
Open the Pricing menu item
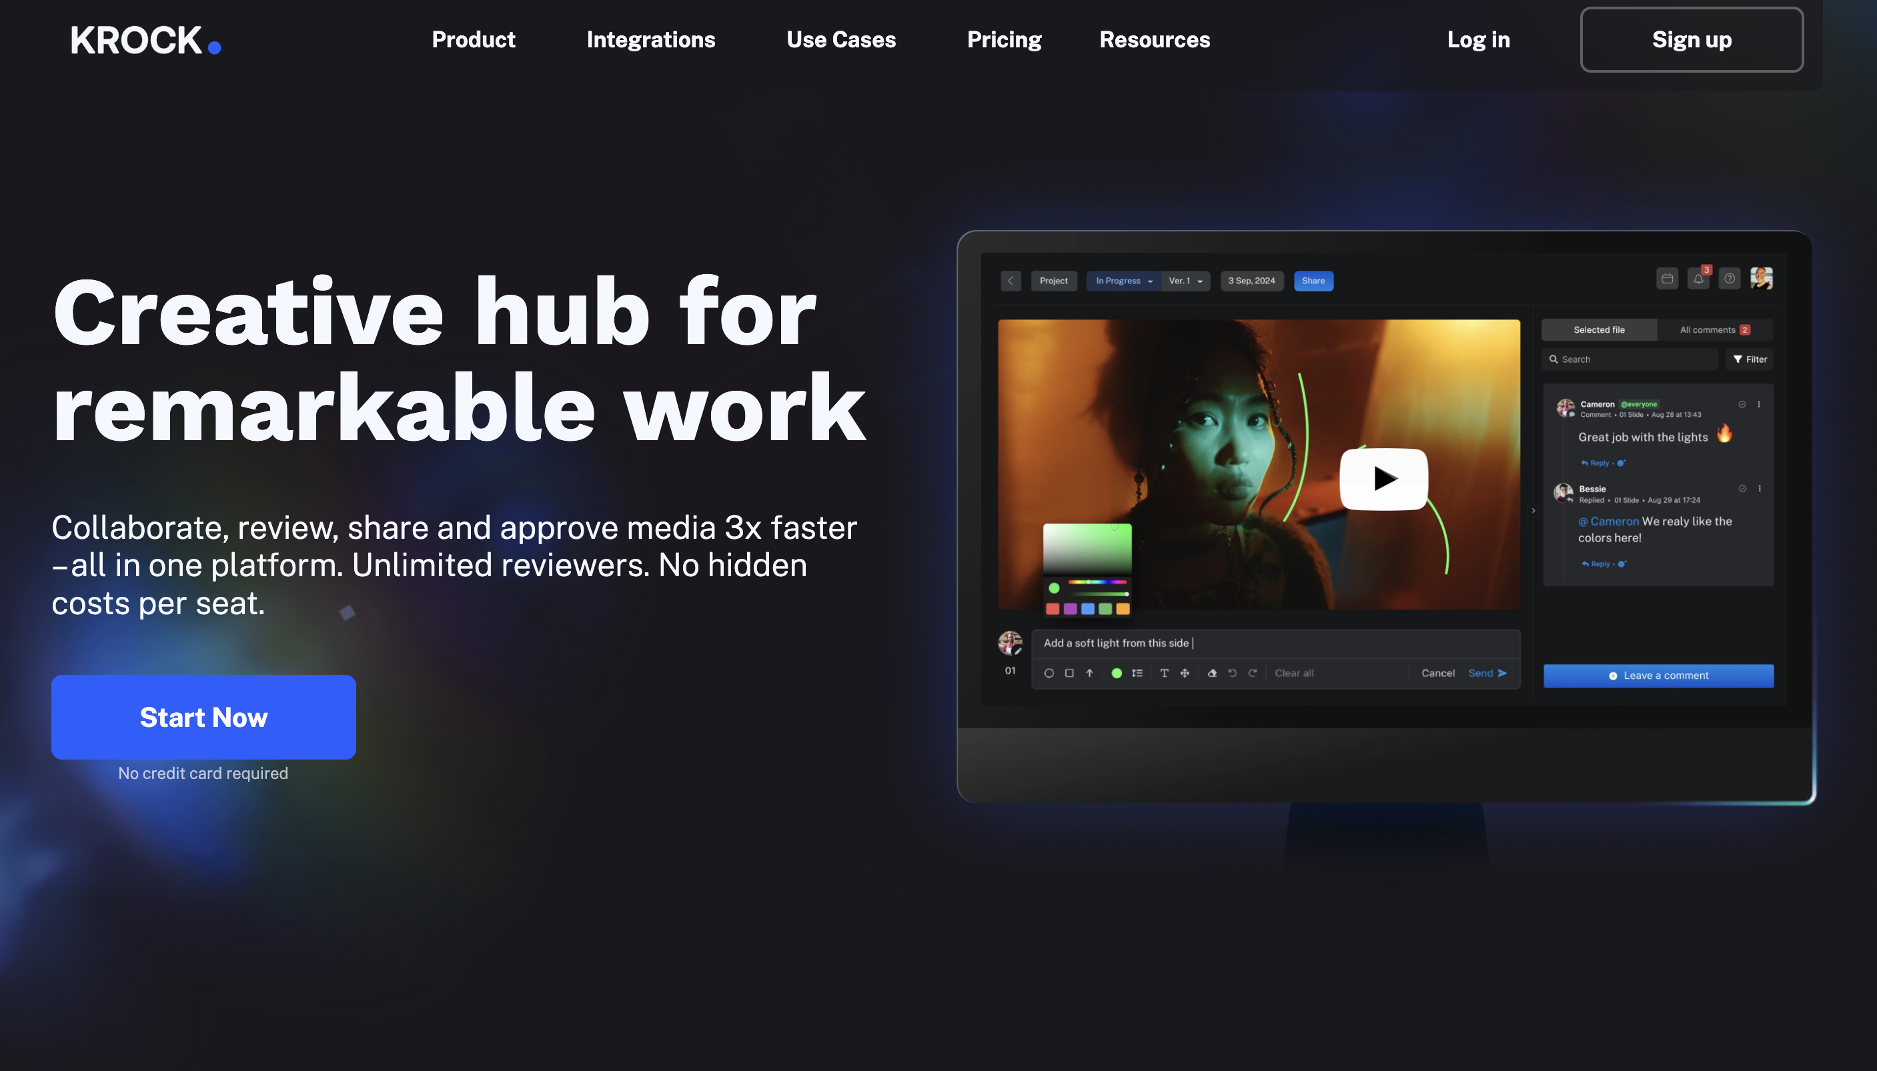coord(1003,40)
